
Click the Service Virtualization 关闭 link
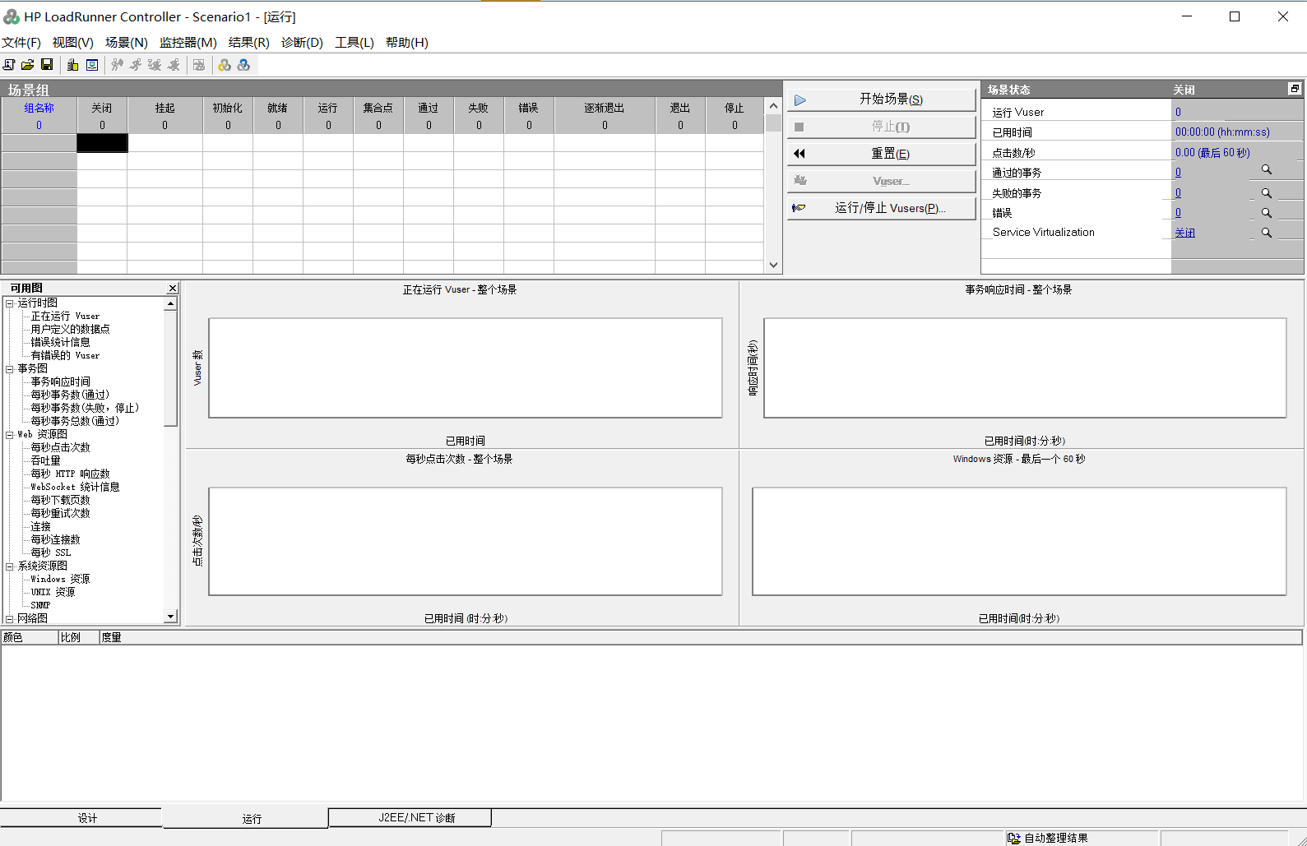coord(1184,233)
